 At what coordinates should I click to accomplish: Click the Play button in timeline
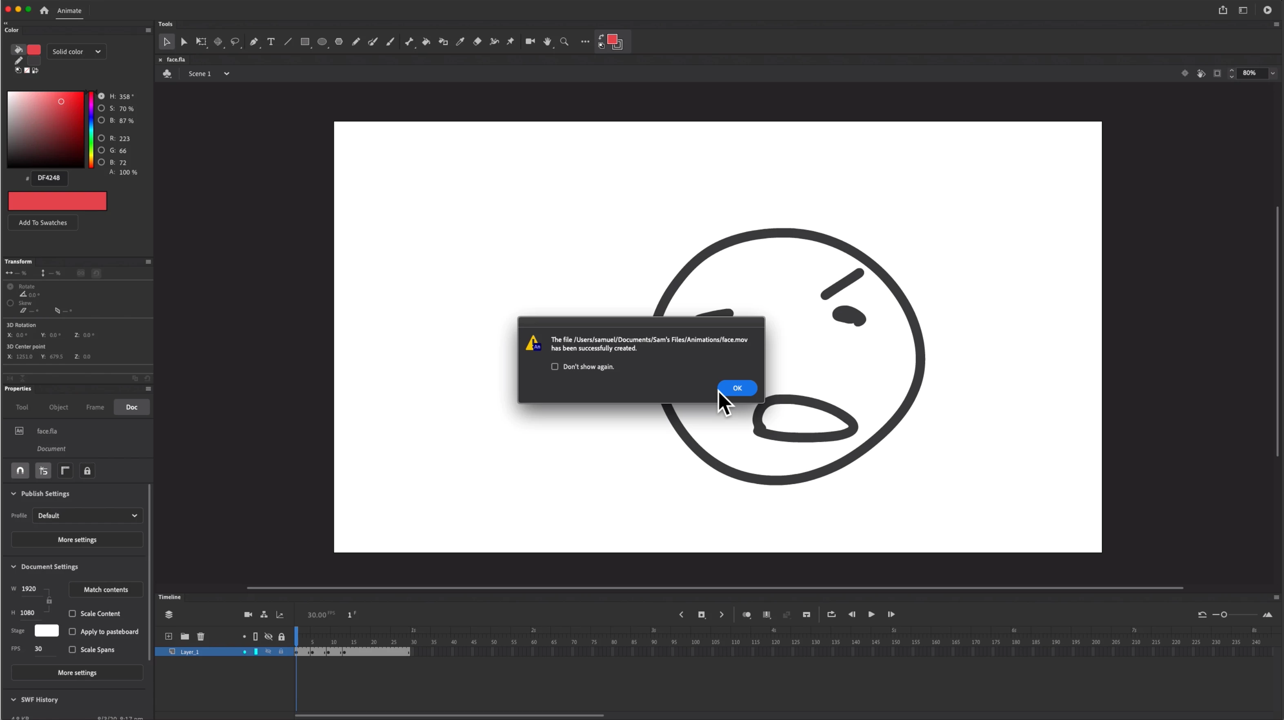click(871, 614)
